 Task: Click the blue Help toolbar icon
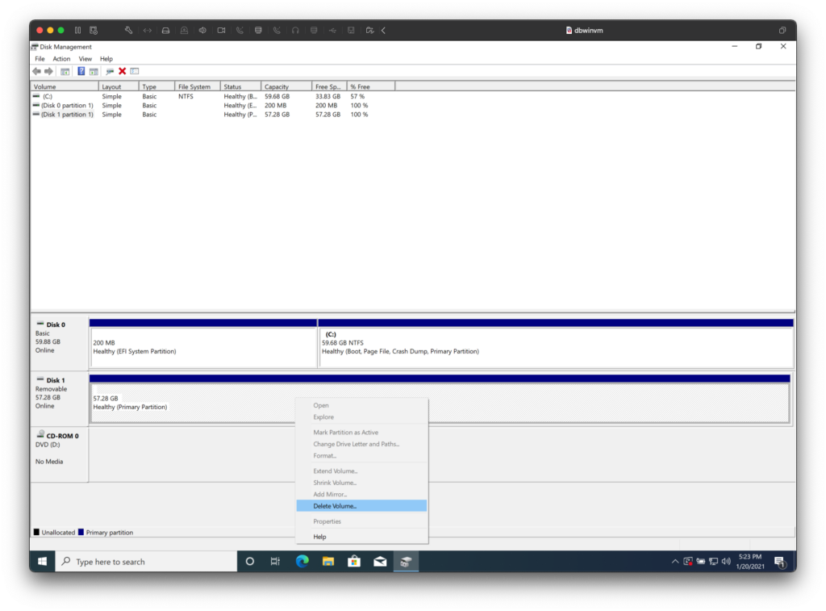81,71
